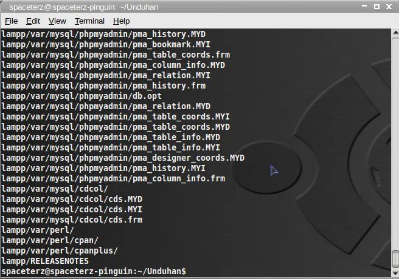Screen dimensions: 399x279
Task: Click the line ending pma_column_info.MYD
Action: 113,65
